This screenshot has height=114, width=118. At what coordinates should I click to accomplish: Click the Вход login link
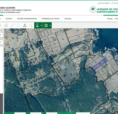[x=110, y=19]
